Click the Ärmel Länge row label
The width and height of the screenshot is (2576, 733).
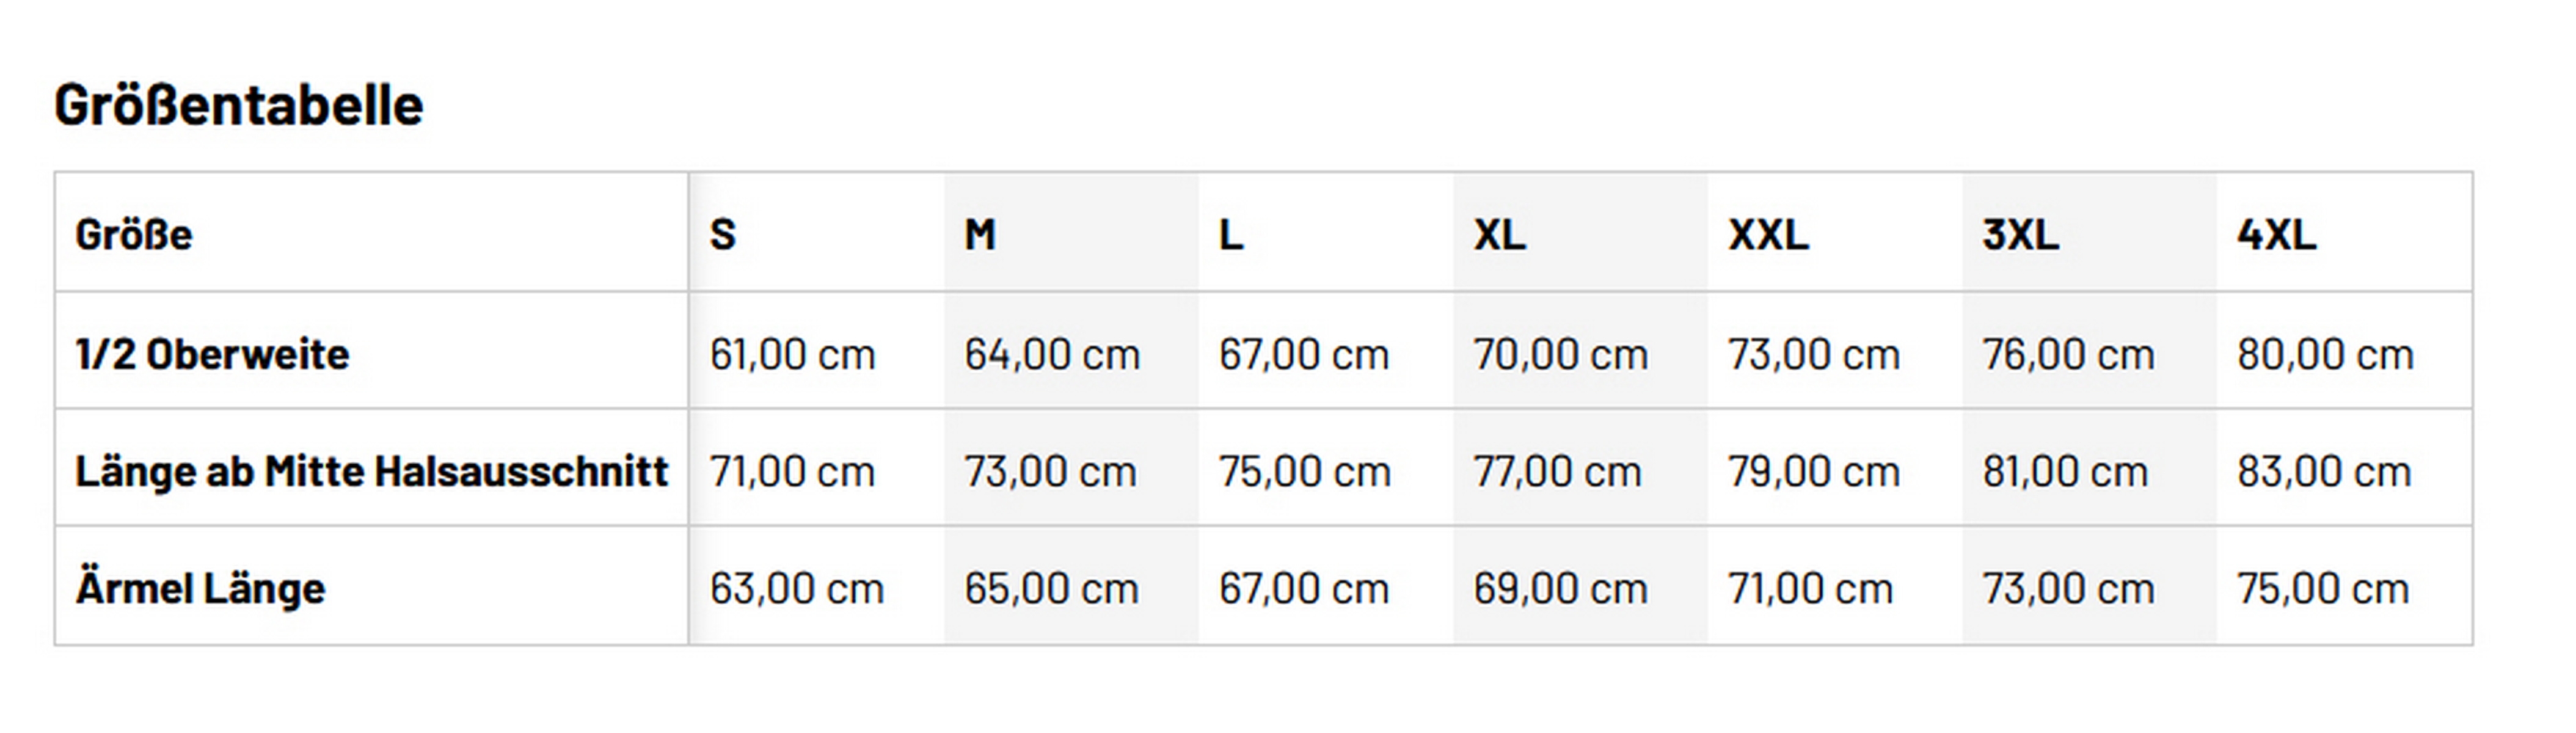(x=201, y=588)
